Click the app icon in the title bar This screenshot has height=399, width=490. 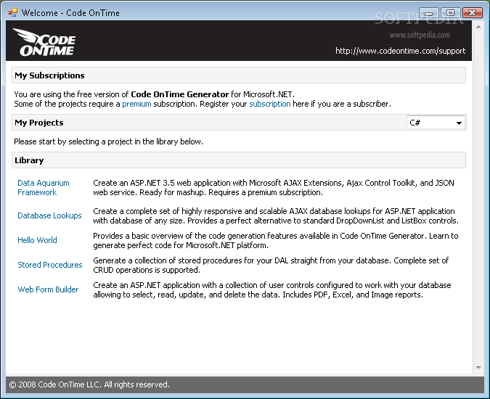(13, 13)
